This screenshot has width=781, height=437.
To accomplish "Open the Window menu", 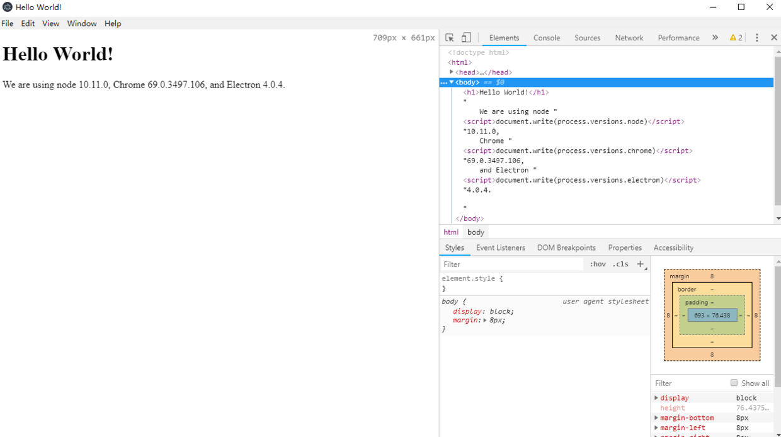I will click(82, 23).
